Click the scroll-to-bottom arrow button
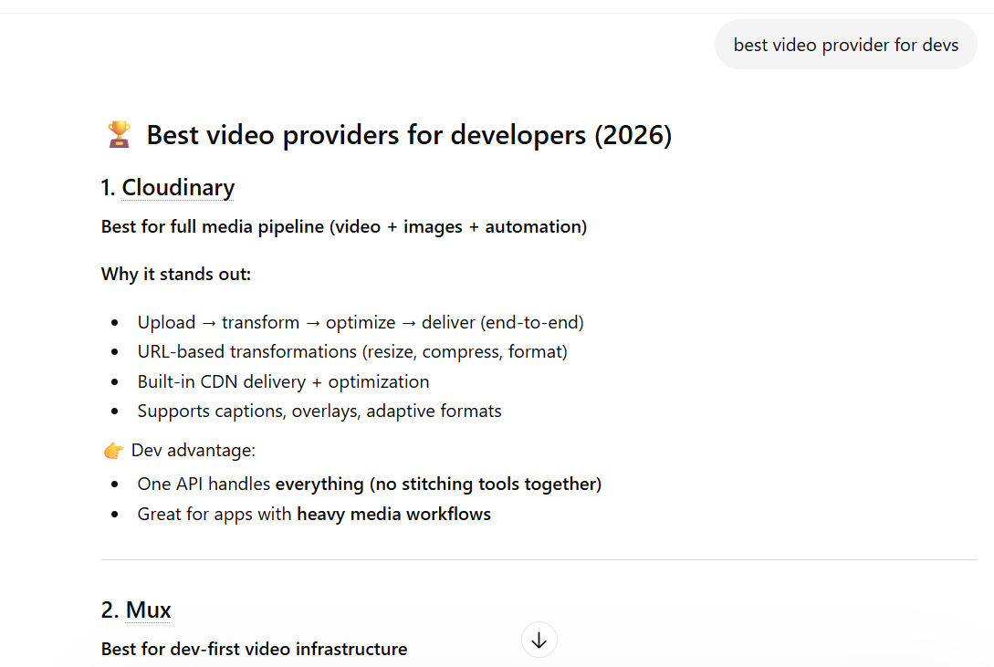994x667 pixels. coord(539,641)
